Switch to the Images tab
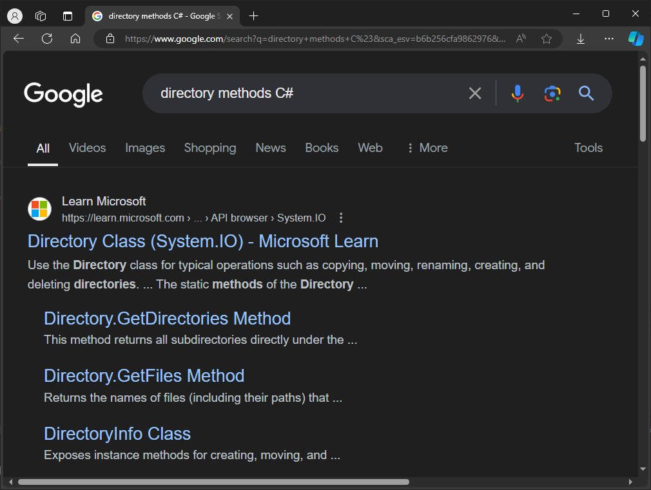The image size is (651, 490). [x=145, y=148]
